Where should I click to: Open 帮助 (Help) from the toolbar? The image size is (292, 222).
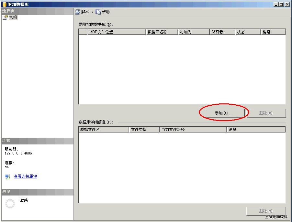[103, 12]
